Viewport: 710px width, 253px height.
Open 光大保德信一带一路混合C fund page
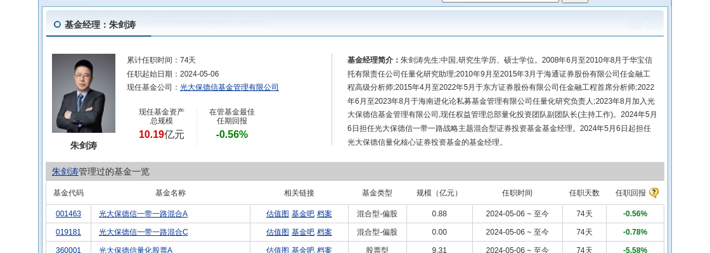coord(143,232)
